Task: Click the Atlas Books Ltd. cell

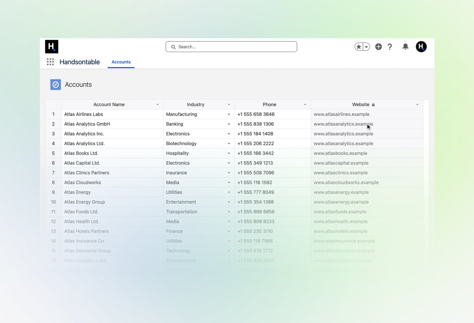Action: pos(112,153)
